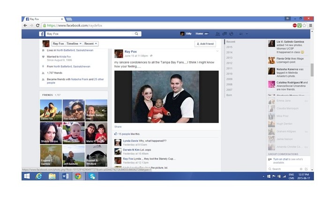Open the friend requests icon
The height and width of the screenshot is (215, 328).
coord(217,34)
